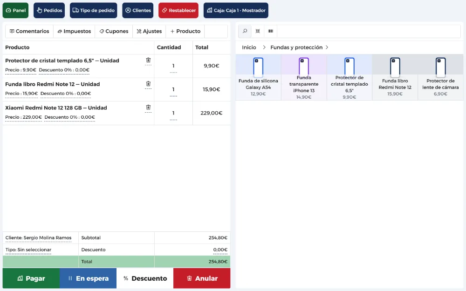466x291 pixels.
Task: Open the Cupones tab
Action: (114, 31)
